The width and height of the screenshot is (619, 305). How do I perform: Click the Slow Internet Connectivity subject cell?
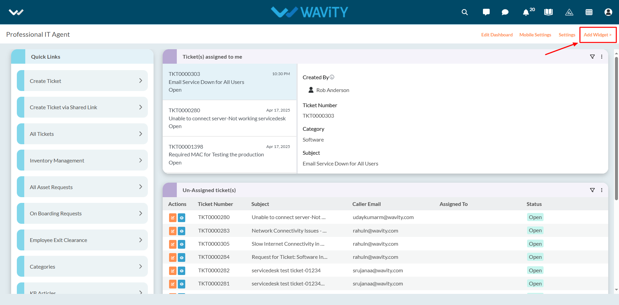pyautogui.click(x=288, y=244)
